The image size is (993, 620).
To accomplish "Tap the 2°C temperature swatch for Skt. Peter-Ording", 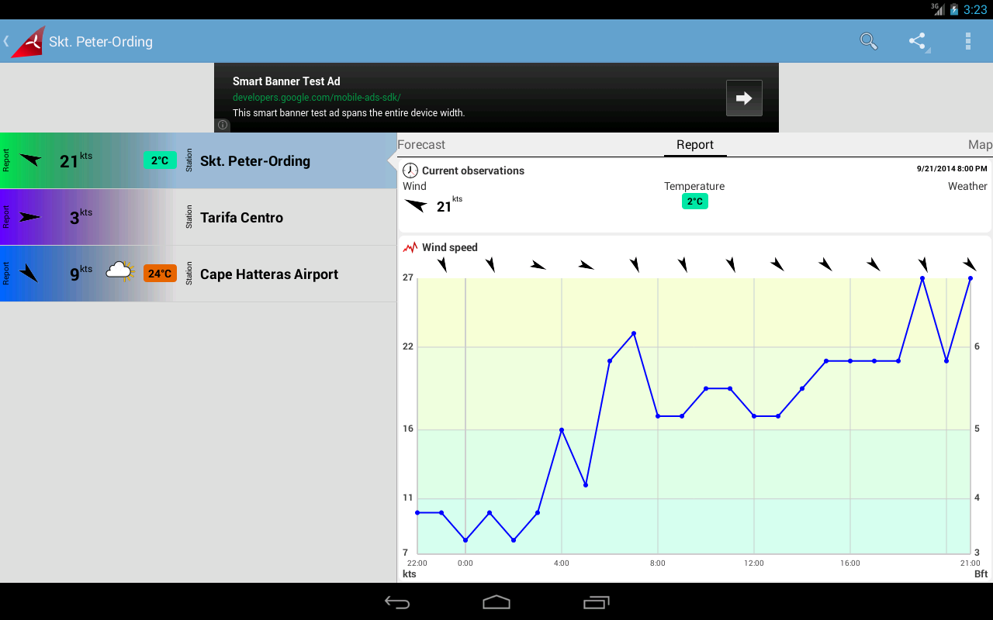I will coord(160,160).
